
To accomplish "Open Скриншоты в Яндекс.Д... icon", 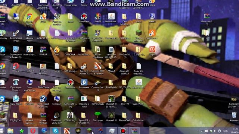I will click(16, 52).
